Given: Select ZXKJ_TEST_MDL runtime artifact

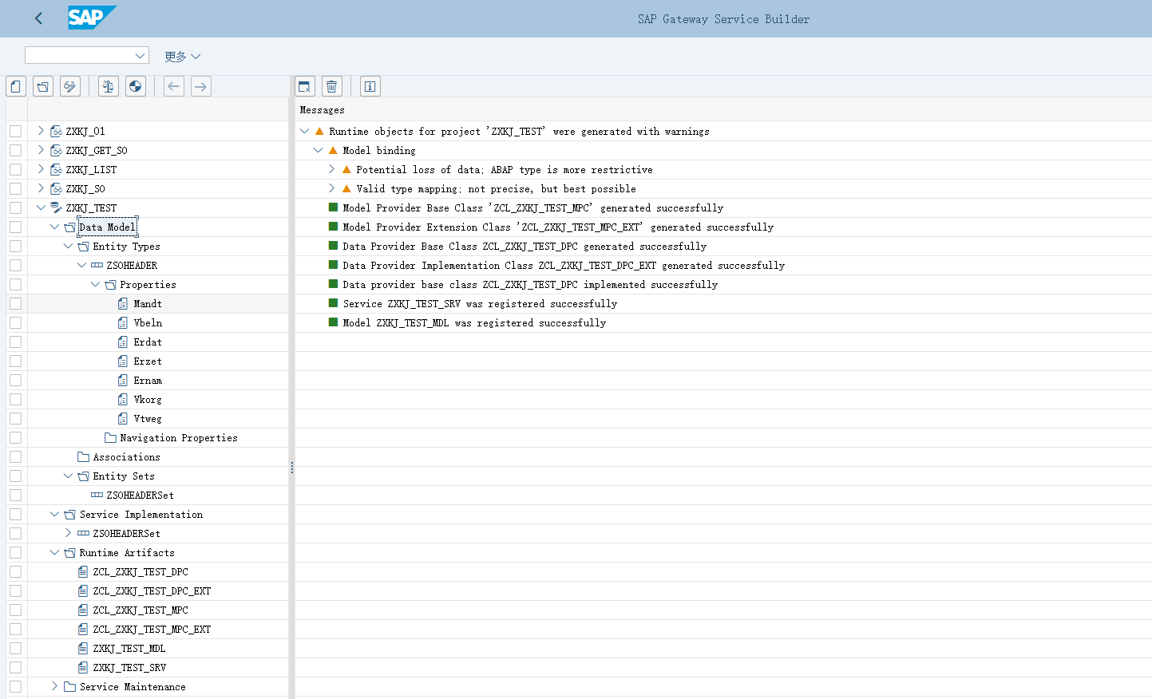Looking at the screenshot, I should pyautogui.click(x=129, y=648).
